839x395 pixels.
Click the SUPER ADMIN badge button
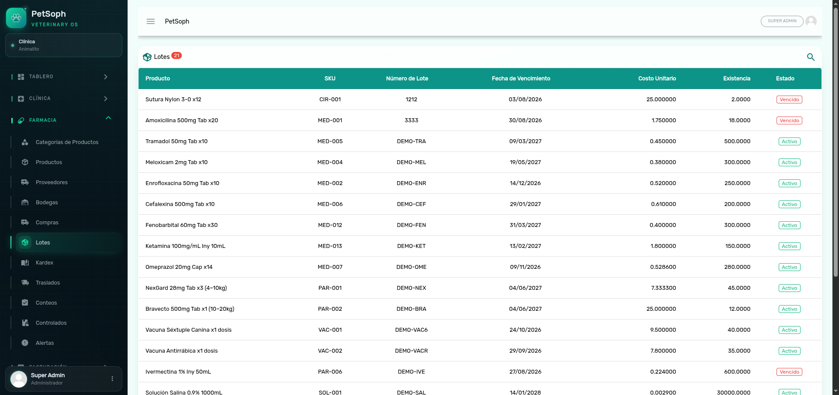pyautogui.click(x=782, y=21)
